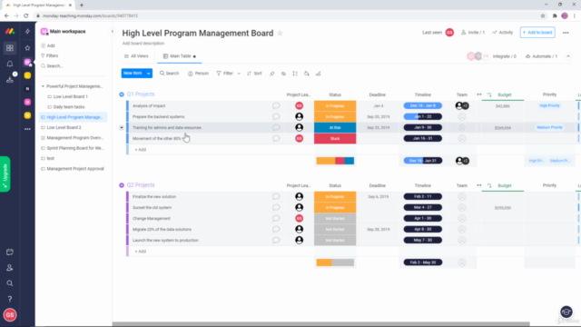
Task: Open the New Item dropdown arrow
Action: point(148,74)
